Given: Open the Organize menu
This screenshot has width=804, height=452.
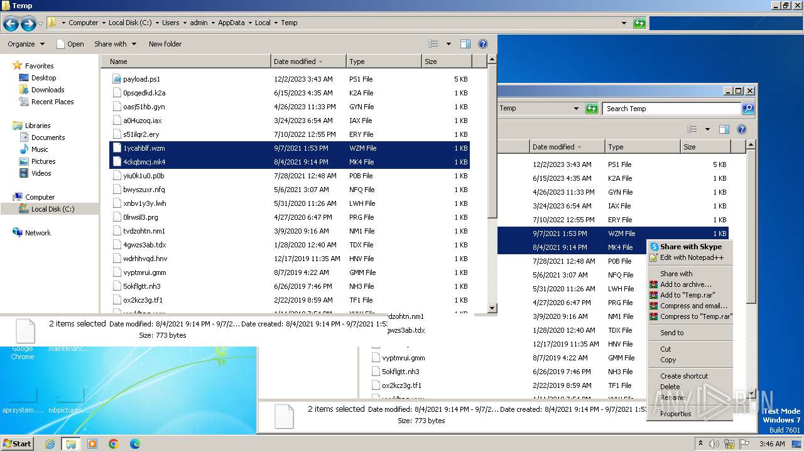Looking at the screenshot, I should [x=26, y=44].
